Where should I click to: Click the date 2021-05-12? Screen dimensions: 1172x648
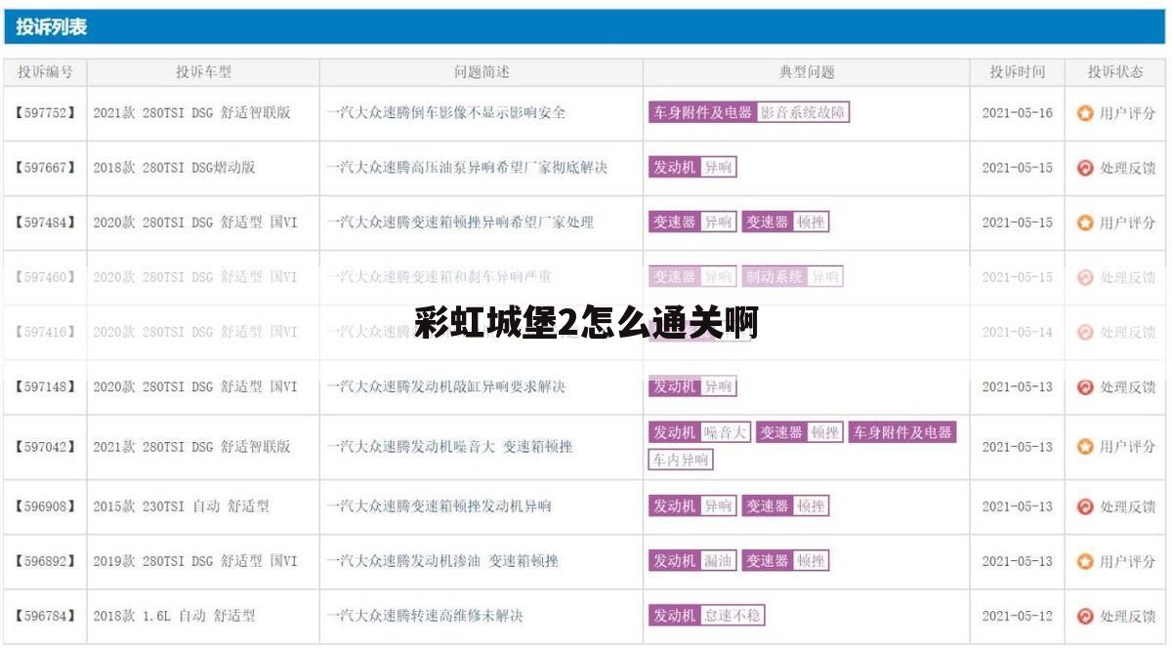(1018, 616)
